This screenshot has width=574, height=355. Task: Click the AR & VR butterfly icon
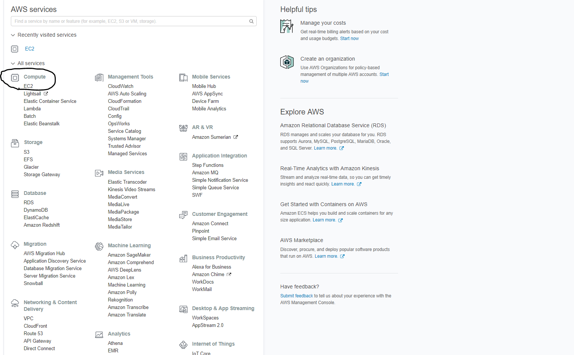coord(183,128)
